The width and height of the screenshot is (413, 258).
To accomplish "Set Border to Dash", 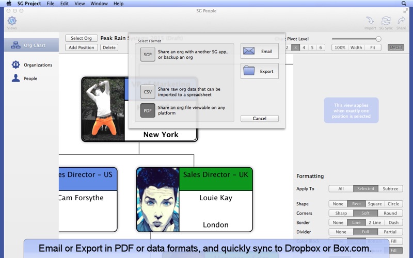I will [393, 222].
